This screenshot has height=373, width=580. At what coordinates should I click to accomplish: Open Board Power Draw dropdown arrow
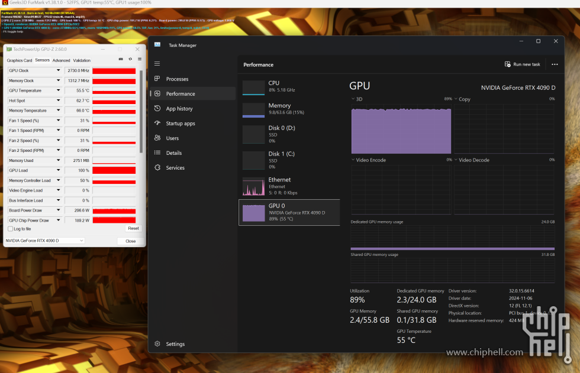tap(58, 210)
